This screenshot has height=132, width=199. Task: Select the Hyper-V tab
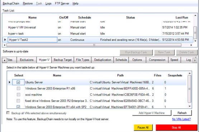(44, 60)
